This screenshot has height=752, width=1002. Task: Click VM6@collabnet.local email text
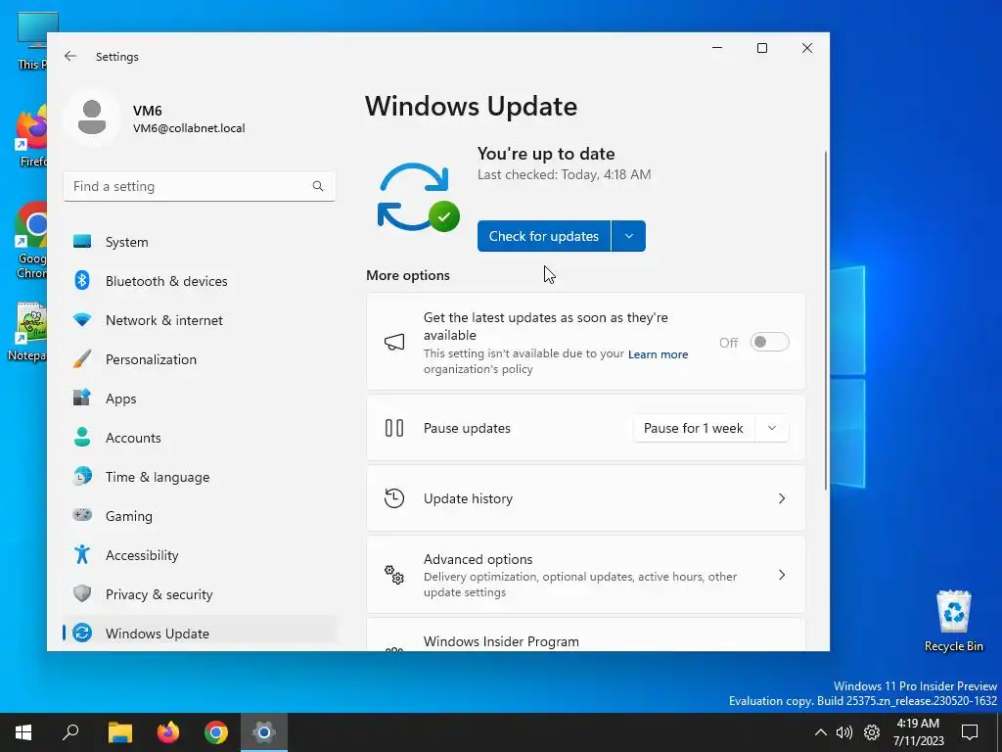click(189, 128)
